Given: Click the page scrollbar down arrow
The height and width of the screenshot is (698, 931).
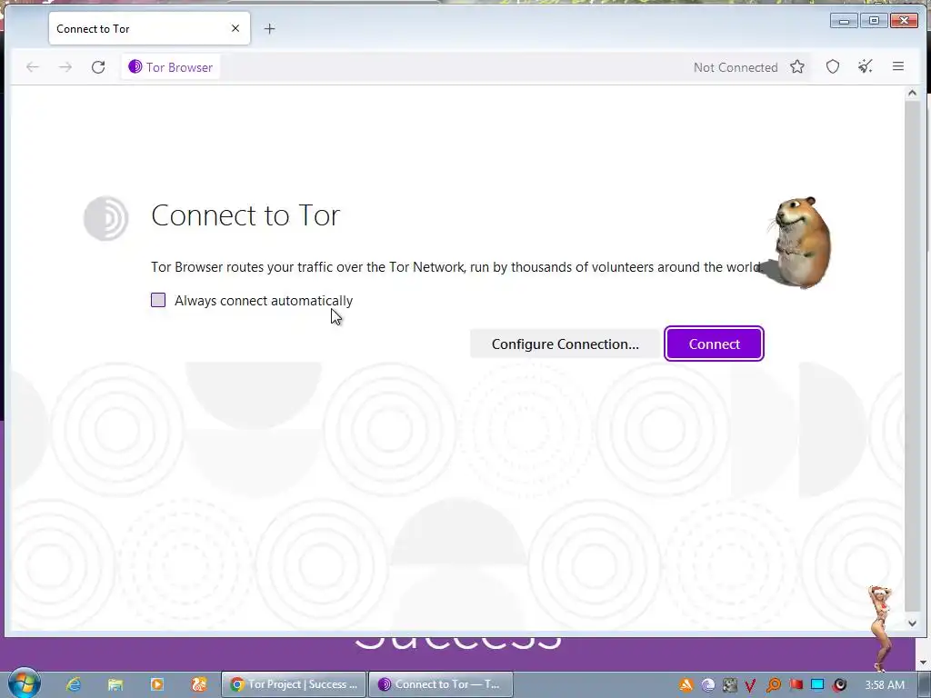Looking at the screenshot, I should [912, 623].
